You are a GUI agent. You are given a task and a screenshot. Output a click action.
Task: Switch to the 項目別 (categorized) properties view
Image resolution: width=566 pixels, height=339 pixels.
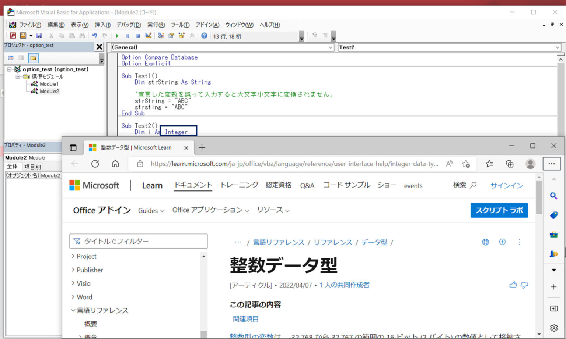tap(32, 166)
